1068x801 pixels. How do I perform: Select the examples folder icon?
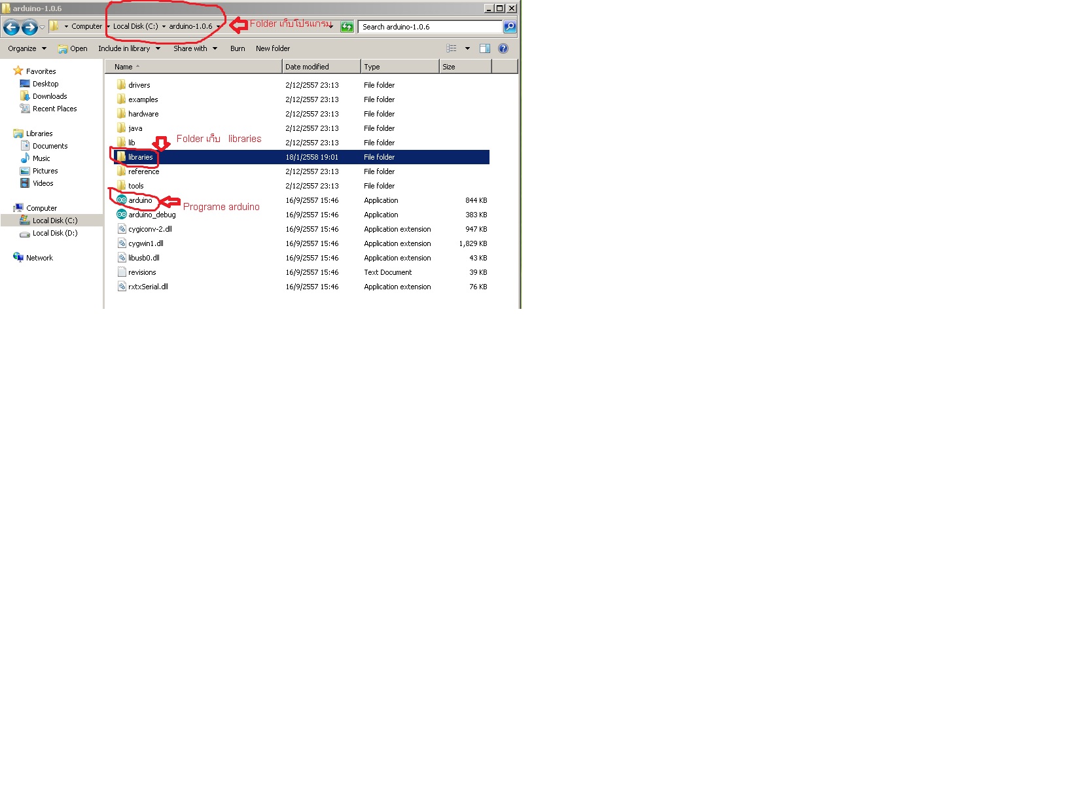point(121,99)
